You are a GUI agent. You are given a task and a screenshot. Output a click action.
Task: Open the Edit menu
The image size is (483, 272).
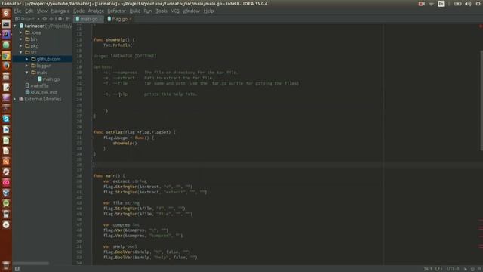(29, 11)
